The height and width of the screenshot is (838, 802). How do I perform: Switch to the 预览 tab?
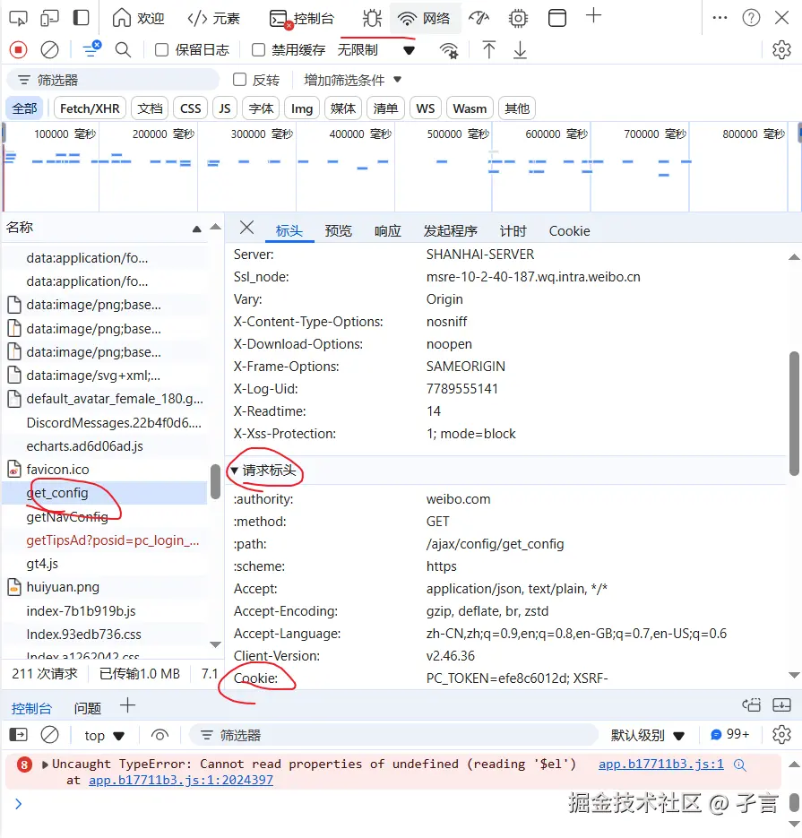click(338, 230)
